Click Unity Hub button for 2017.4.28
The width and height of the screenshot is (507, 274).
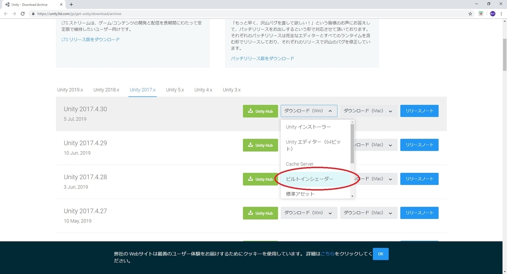260,179
